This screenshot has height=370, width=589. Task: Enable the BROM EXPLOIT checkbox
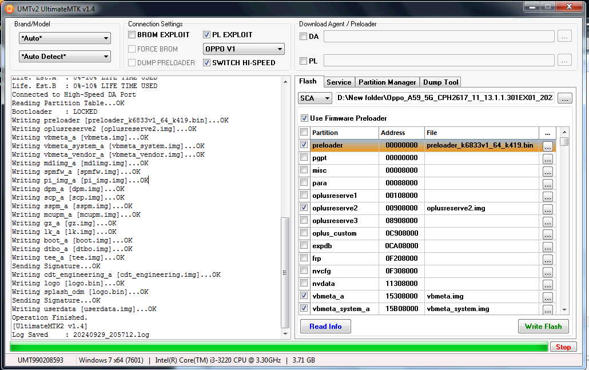pyautogui.click(x=132, y=34)
